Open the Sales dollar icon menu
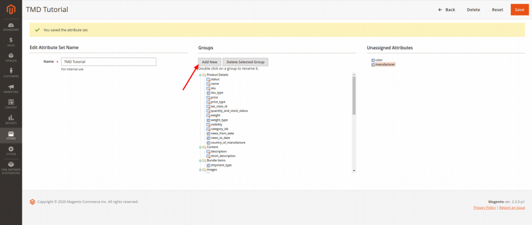Viewport: 532px width, 225px height. [x=11, y=41]
